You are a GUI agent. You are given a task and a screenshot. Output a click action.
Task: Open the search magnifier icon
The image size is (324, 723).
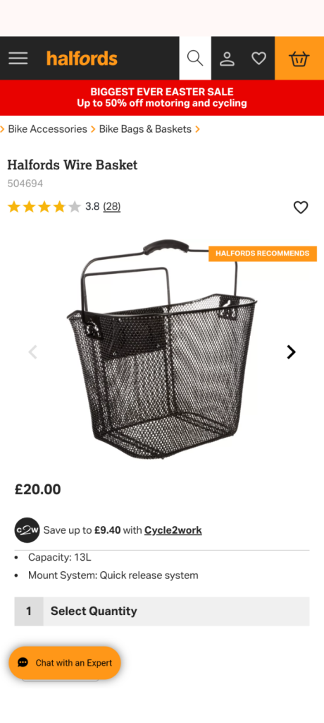tap(195, 59)
